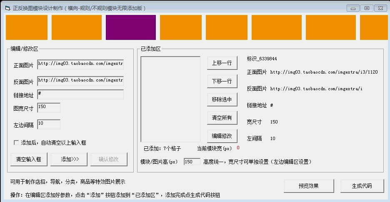
Task: Click the 图宽尺寸 input box
Action: 49,108
